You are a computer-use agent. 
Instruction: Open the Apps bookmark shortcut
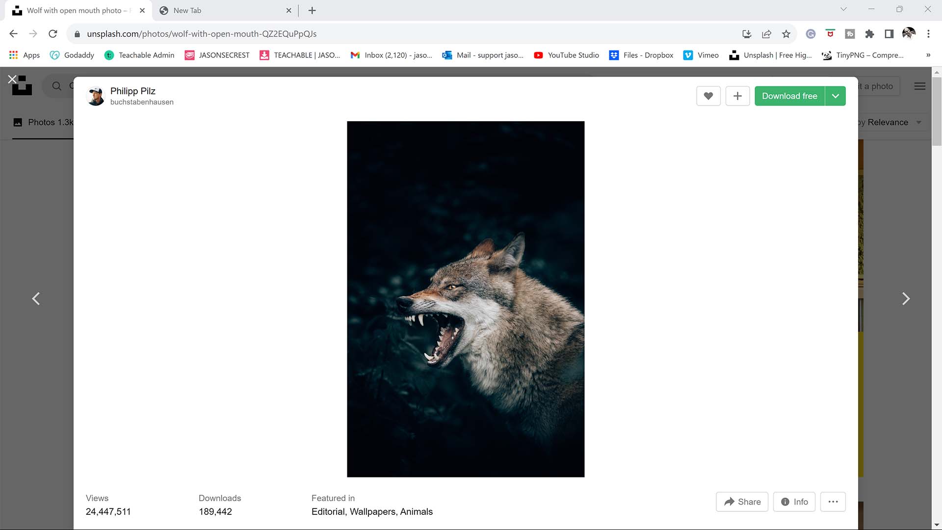25,55
